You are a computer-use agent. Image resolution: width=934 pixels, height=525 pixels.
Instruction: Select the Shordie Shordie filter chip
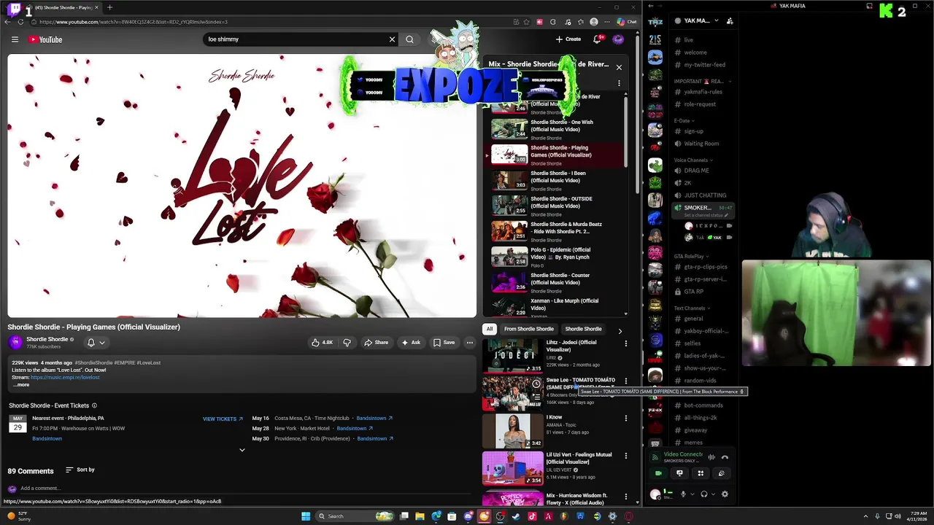point(583,329)
